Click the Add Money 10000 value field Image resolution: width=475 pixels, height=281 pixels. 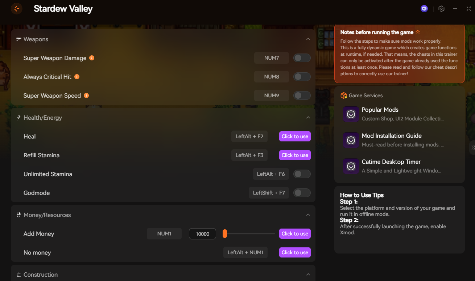point(202,234)
